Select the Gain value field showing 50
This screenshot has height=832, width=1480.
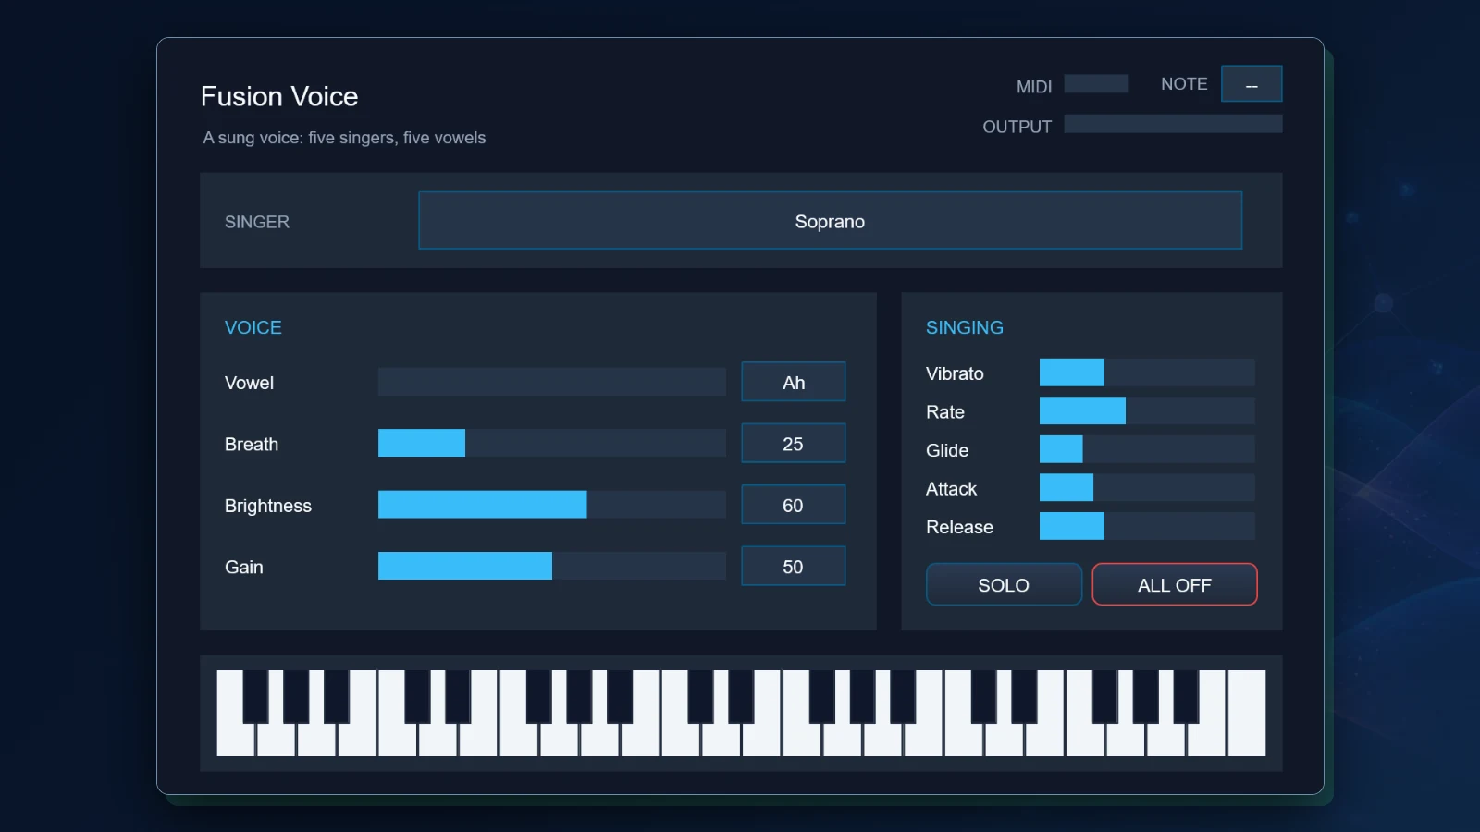coord(794,566)
